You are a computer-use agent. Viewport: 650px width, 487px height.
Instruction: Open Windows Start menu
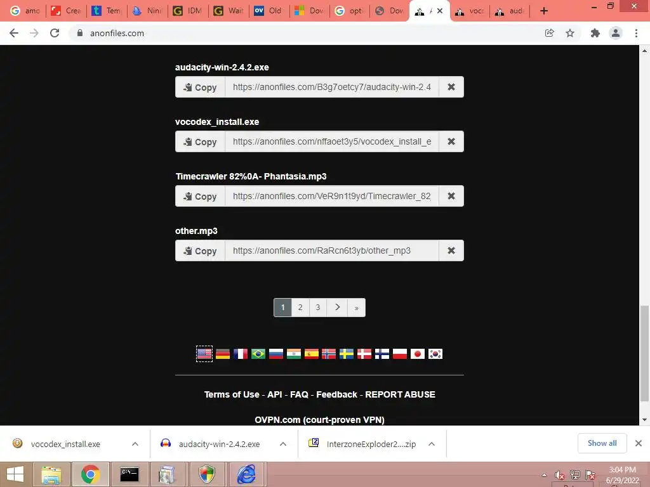pyautogui.click(x=15, y=474)
